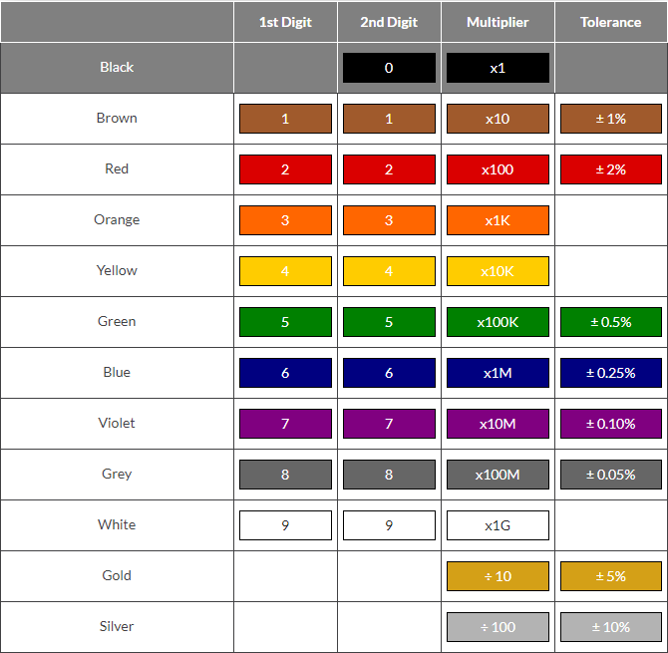This screenshot has width=668, height=653.
Task: Select the Black x1 multiplier swatch
Action: (498, 68)
